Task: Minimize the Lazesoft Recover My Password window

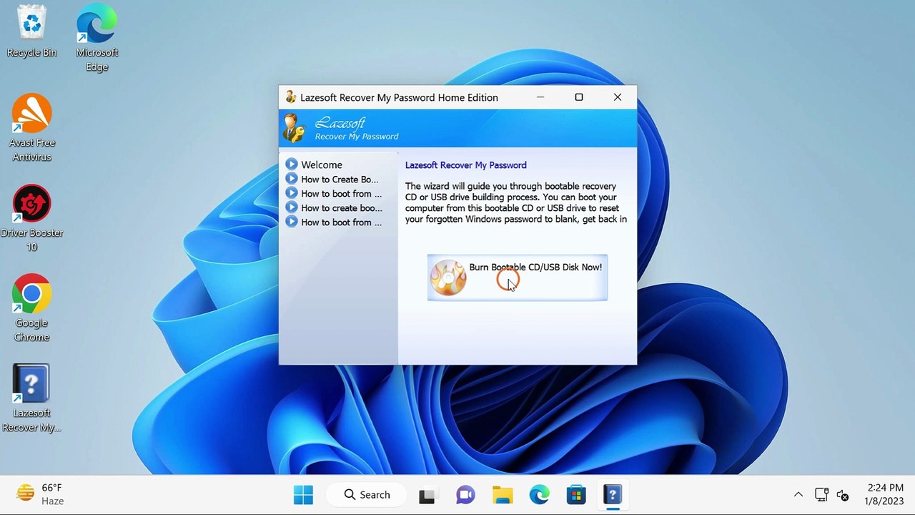Action: pos(540,97)
